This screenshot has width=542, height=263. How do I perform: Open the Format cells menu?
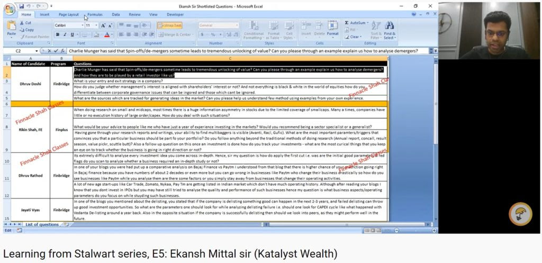(332, 29)
